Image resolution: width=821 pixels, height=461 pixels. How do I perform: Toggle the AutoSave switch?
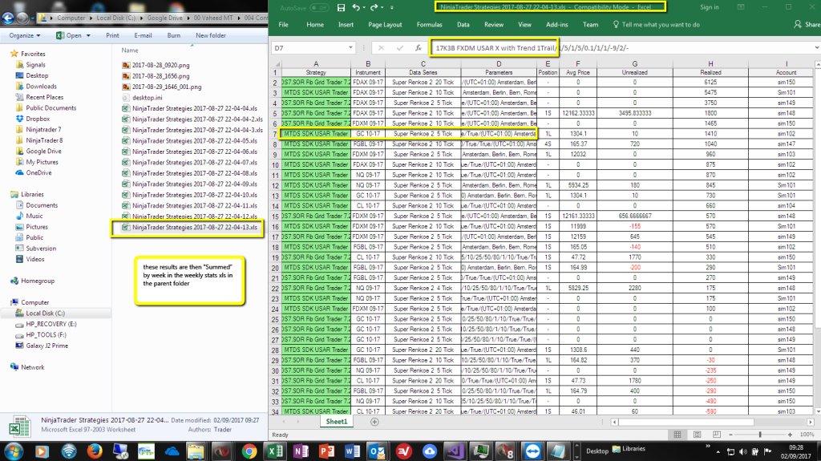pyautogui.click(x=319, y=7)
